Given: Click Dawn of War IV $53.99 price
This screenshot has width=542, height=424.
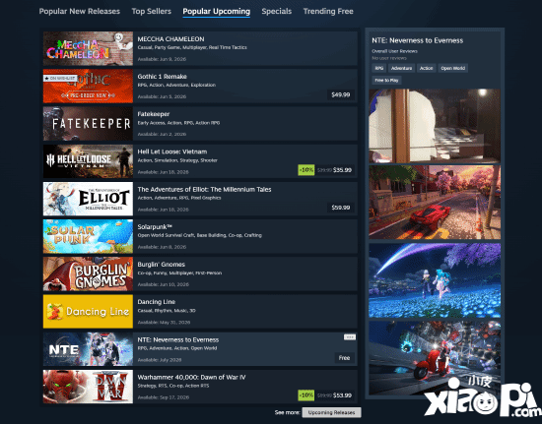Looking at the screenshot, I should point(342,395).
